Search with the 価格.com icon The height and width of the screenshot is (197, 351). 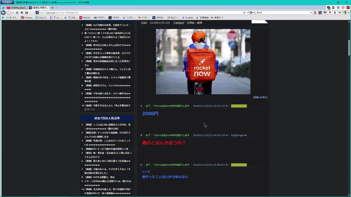click(325, 13)
